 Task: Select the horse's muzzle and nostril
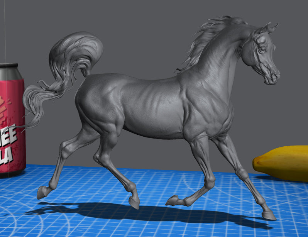(x=273, y=77)
